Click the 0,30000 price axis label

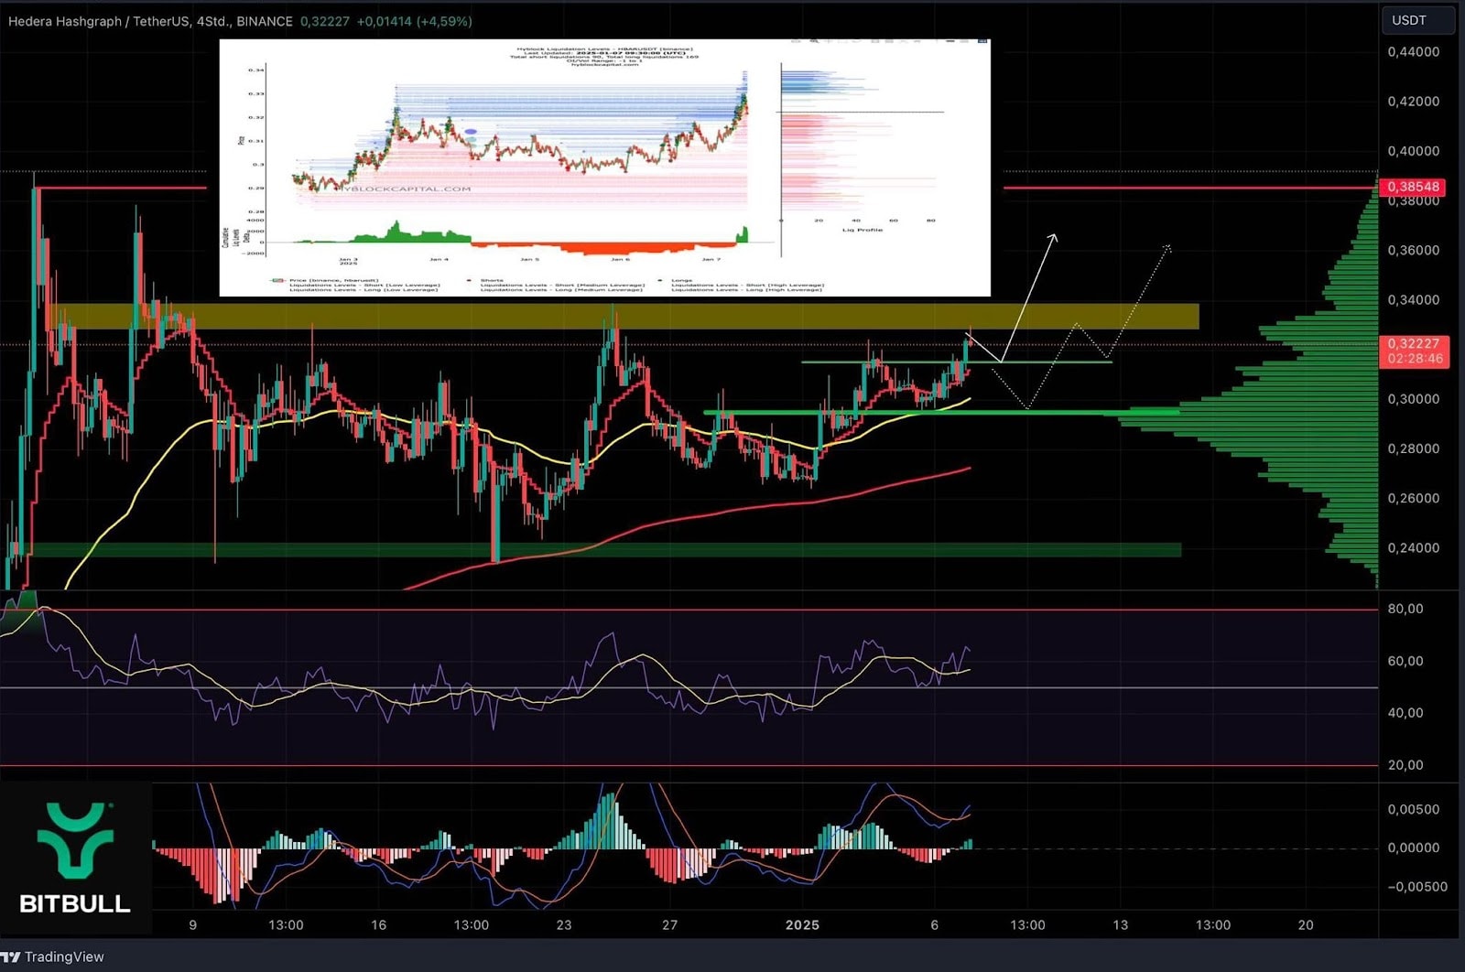[x=1414, y=399]
